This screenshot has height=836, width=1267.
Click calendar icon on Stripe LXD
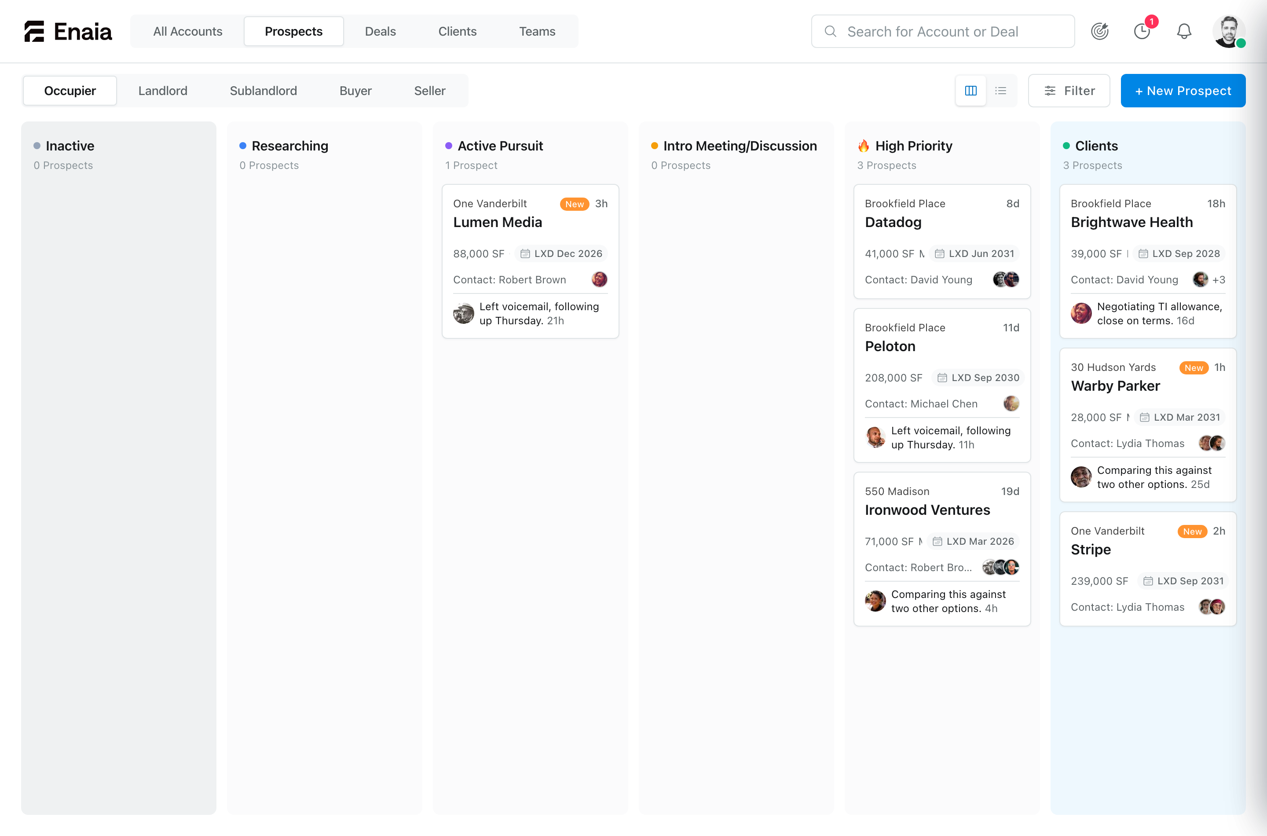click(1148, 581)
